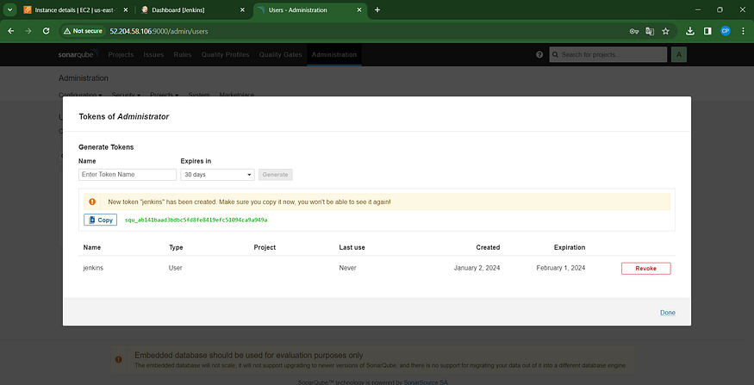The height and width of the screenshot is (385, 754).
Task: Open the Rules menu item
Action: [x=182, y=55]
